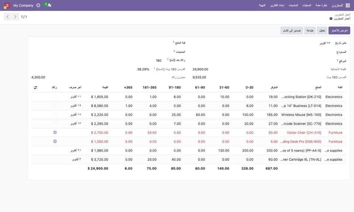Click the Visitor Chair [CH-310] product cell
Viewport: 354px width, 212px height.
[304, 133]
